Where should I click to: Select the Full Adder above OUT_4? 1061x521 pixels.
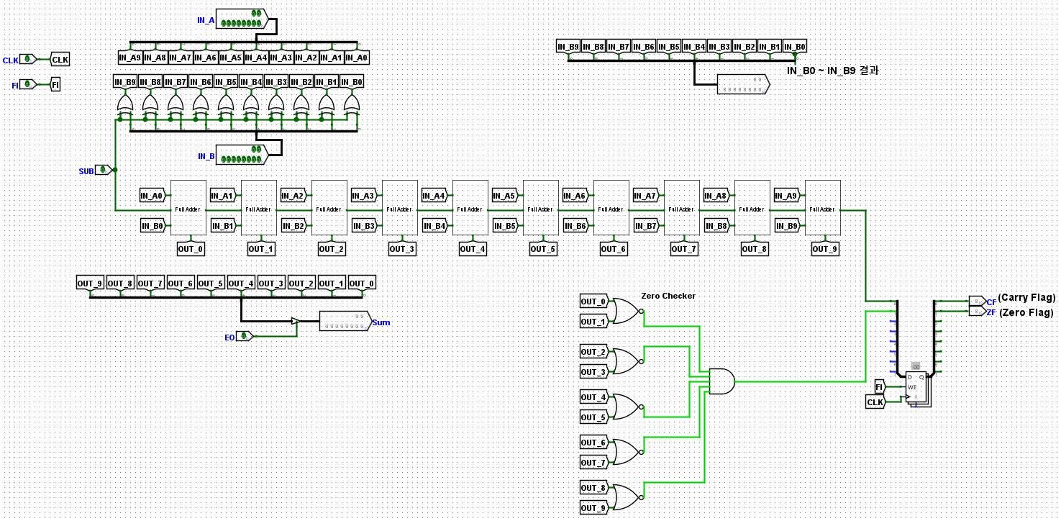pos(470,208)
